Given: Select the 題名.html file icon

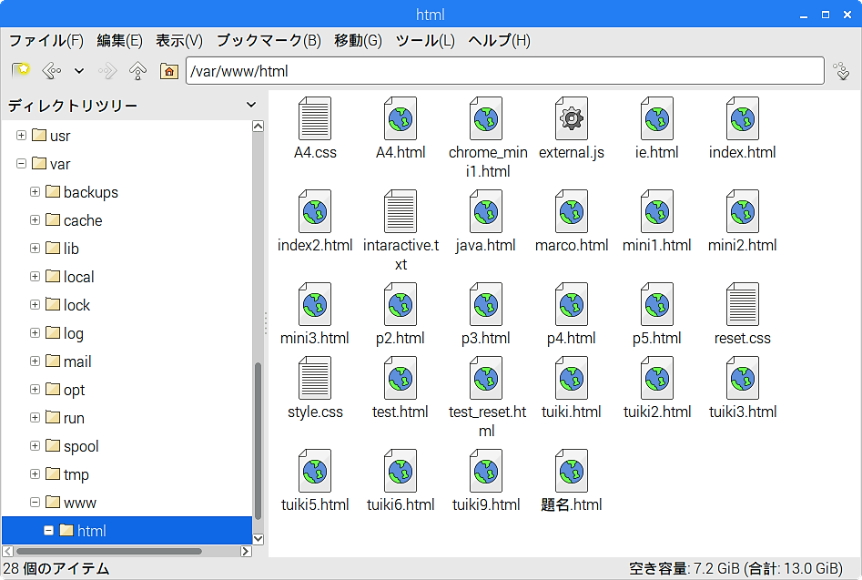Looking at the screenshot, I should 572,471.
